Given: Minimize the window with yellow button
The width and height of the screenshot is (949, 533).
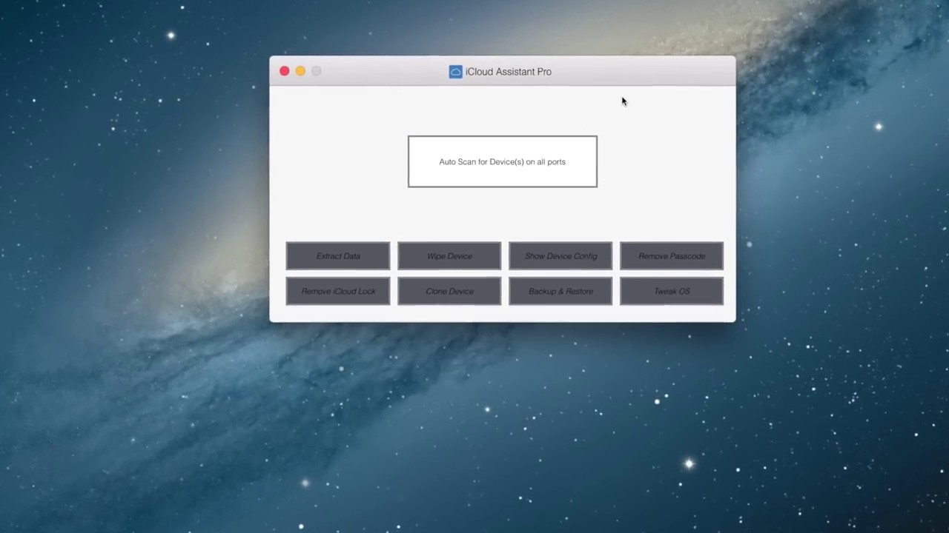Looking at the screenshot, I should coord(300,71).
